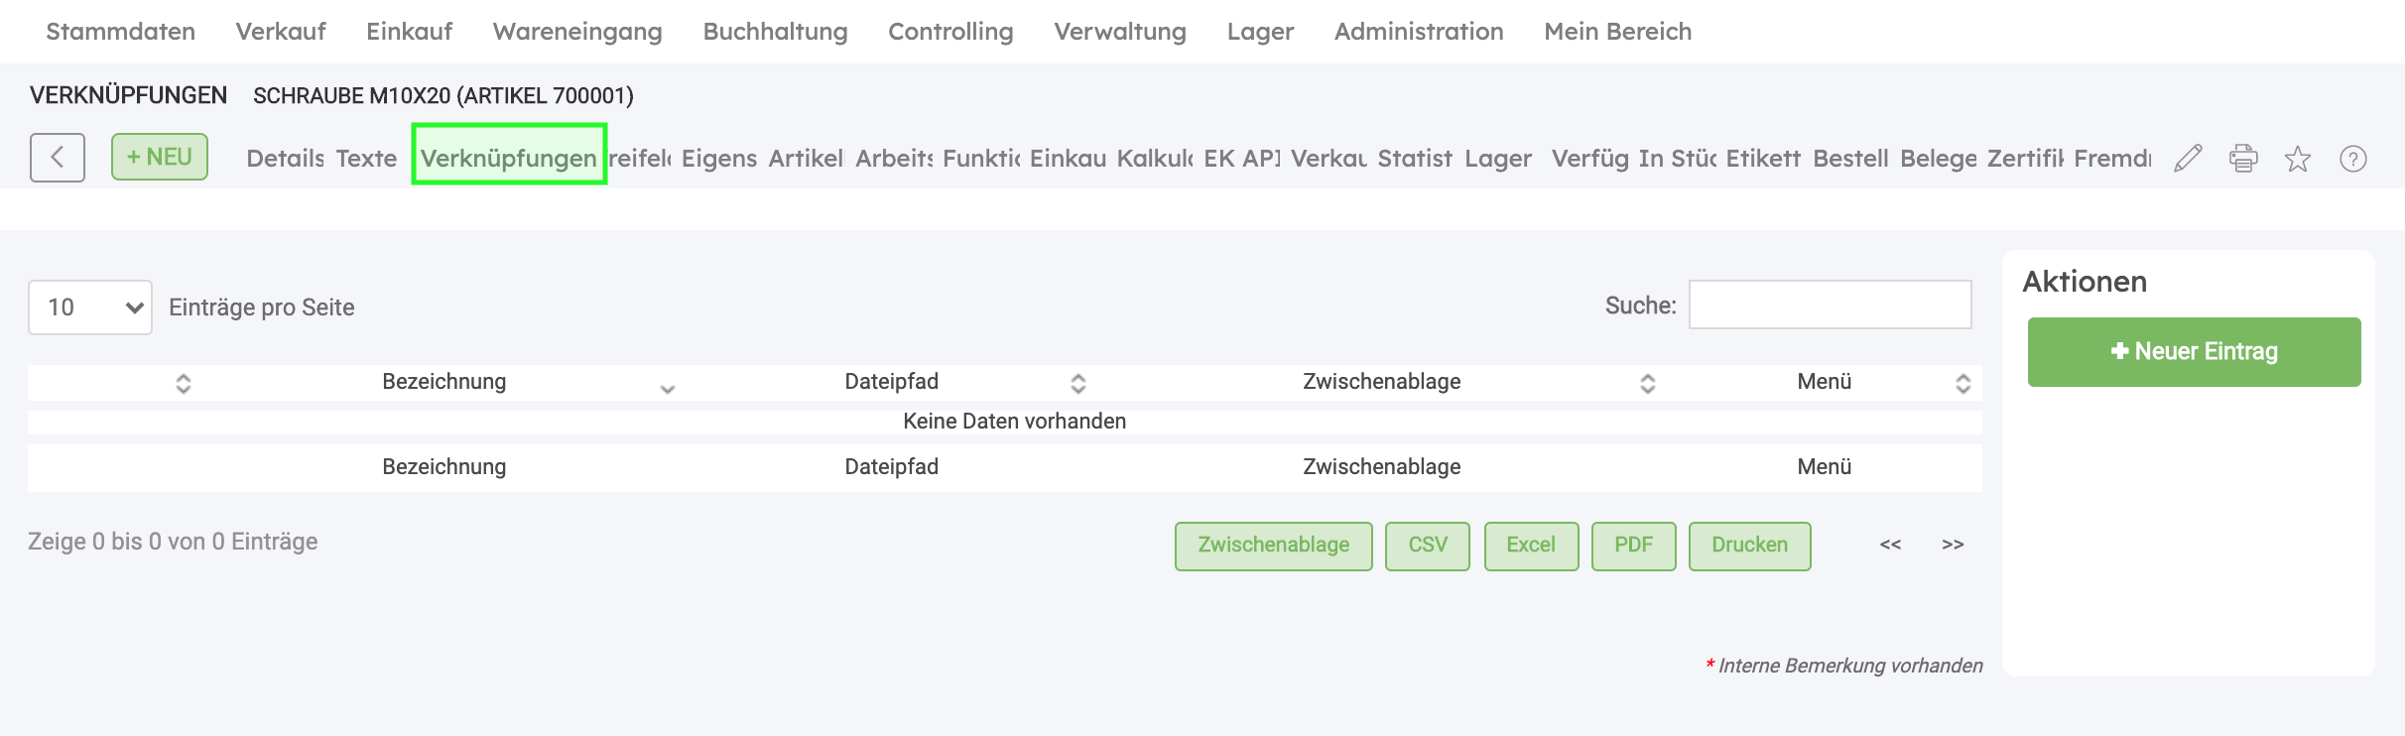Viewport: 2405px width, 736px height.
Task: Sort table by Menü column arrows
Action: point(1962,383)
